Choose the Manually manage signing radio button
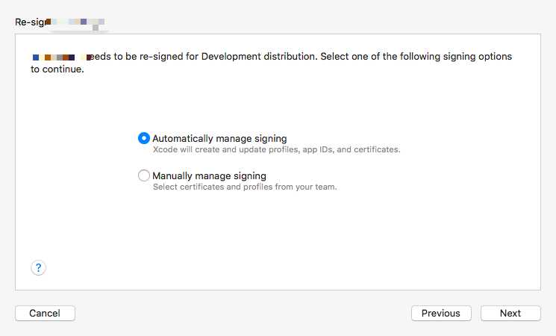This screenshot has width=556, height=336. (x=143, y=175)
